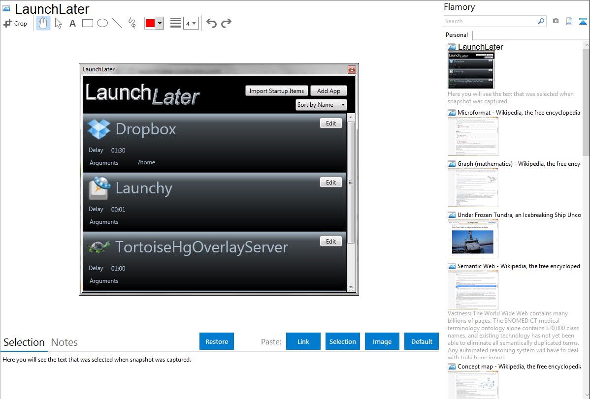Screen dimensions: 590x399
Task: Click the line thickness icon
Action: pos(175,23)
